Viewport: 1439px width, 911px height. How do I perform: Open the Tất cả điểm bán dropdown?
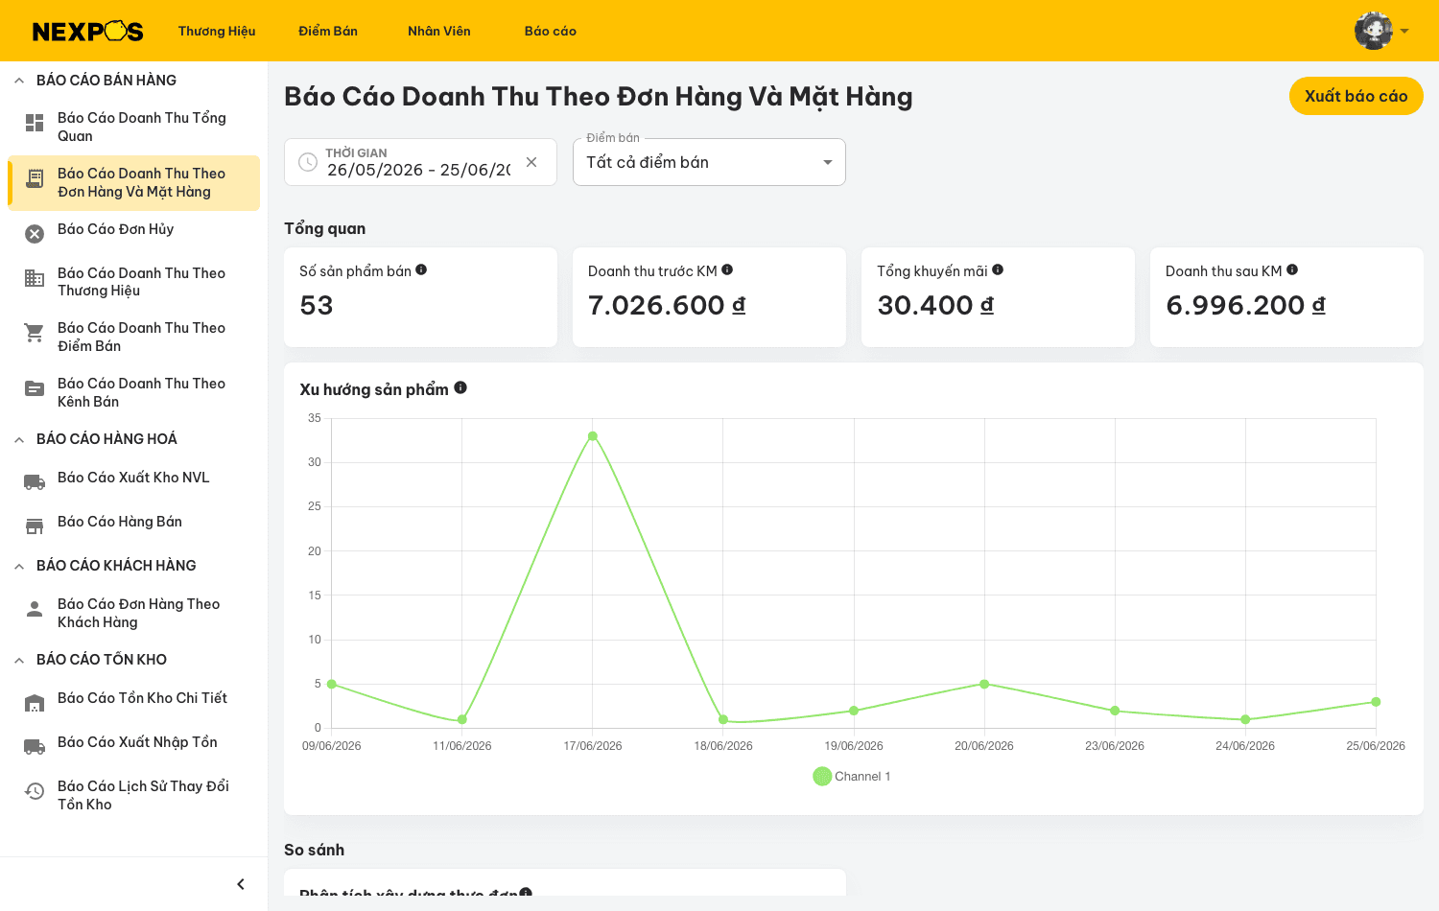tap(709, 162)
